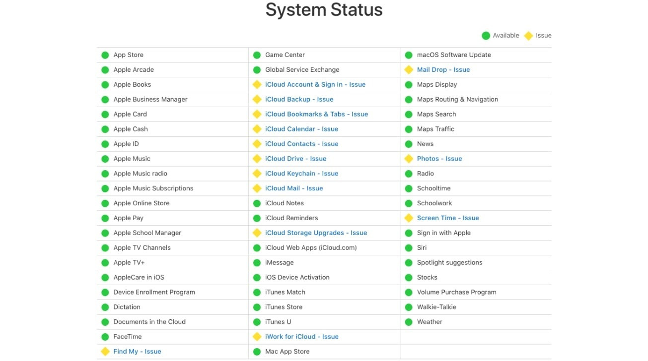
Task: Select the System Status page heading
Action: click(324, 9)
